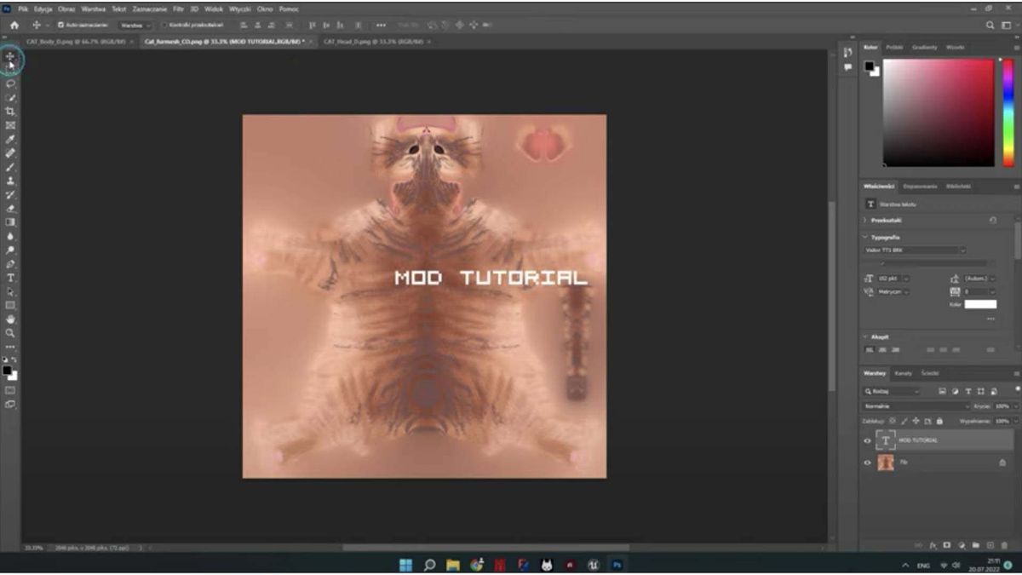Click the Home icon in options bar
This screenshot has height=575, width=1022.
[14, 26]
